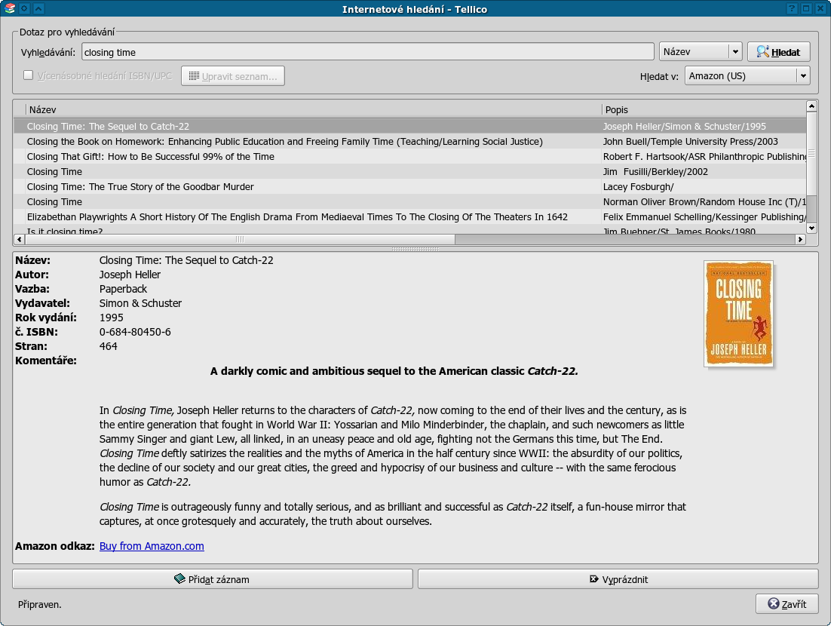The height and width of the screenshot is (626, 831).
Task: Click the "Připraven." status bar text
Action: click(40, 604)
